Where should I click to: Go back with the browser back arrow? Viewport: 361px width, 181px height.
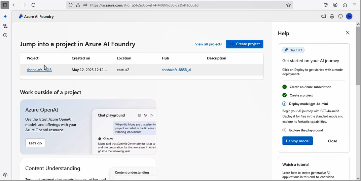coord(14,5)
